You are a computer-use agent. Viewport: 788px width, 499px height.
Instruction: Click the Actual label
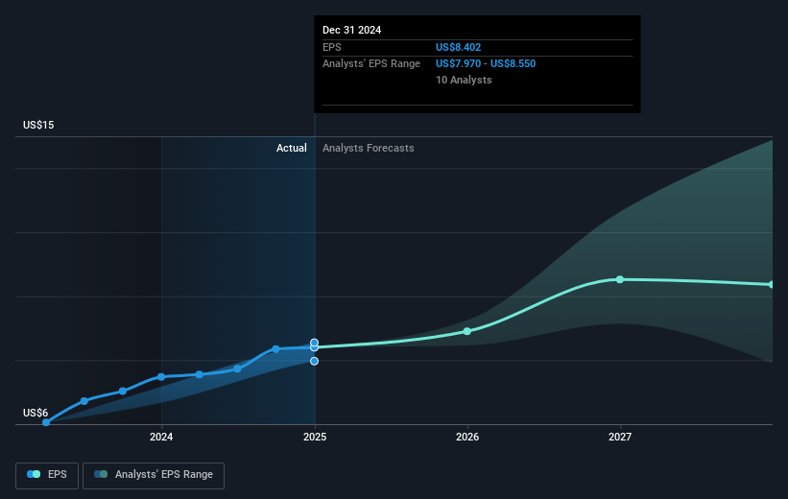click(292, 148)
